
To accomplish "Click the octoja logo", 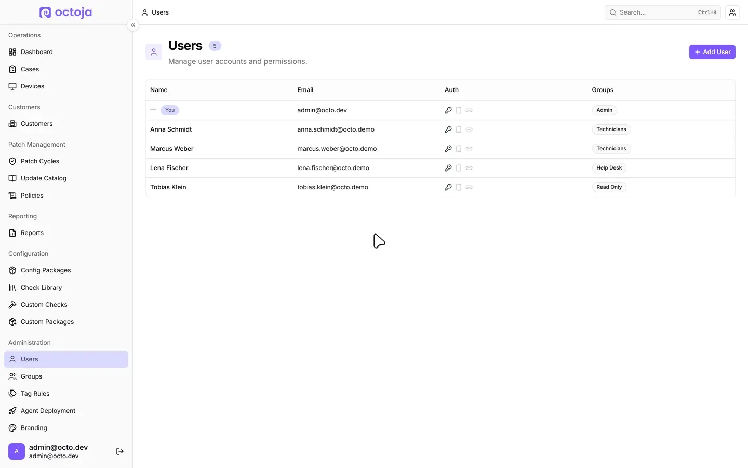I will [x=65, y=12].
